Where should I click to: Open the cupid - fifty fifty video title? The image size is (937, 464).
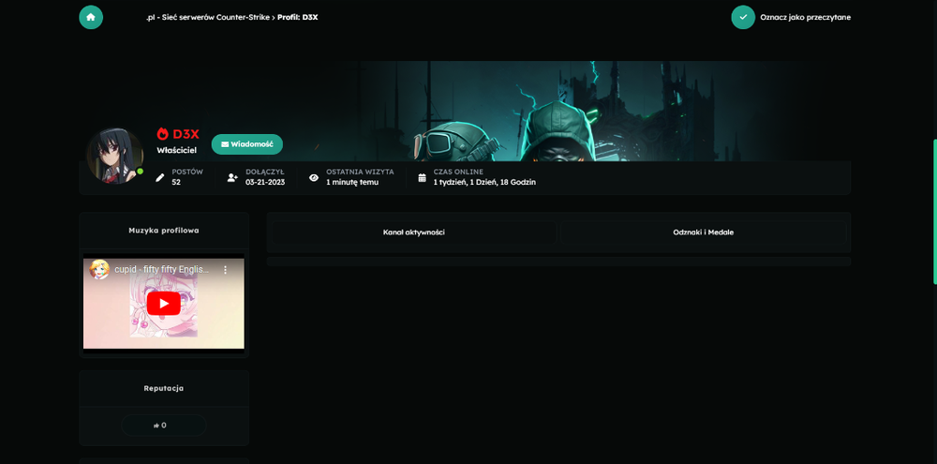pyautogui.click(x=161, y=270)
